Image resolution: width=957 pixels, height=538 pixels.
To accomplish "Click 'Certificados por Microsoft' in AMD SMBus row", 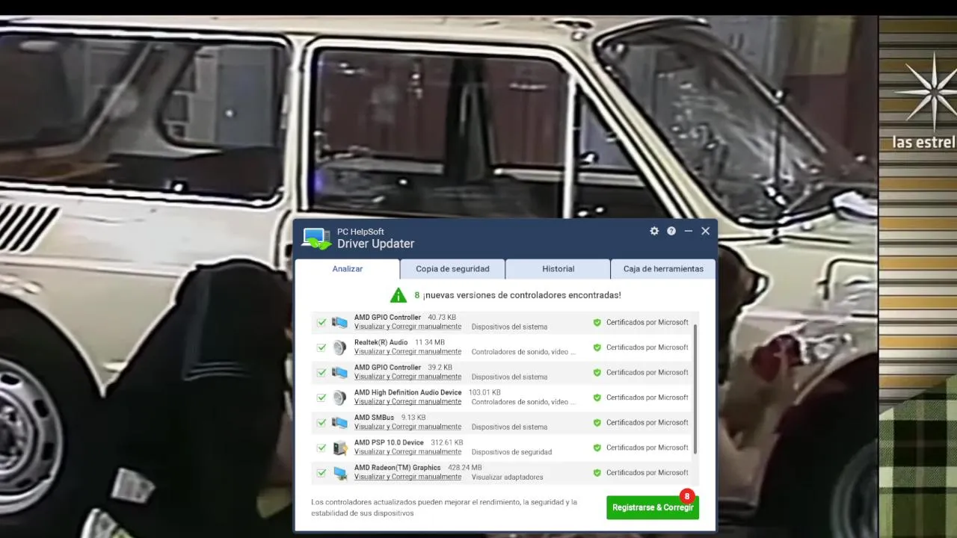I will tap(647, 423).
